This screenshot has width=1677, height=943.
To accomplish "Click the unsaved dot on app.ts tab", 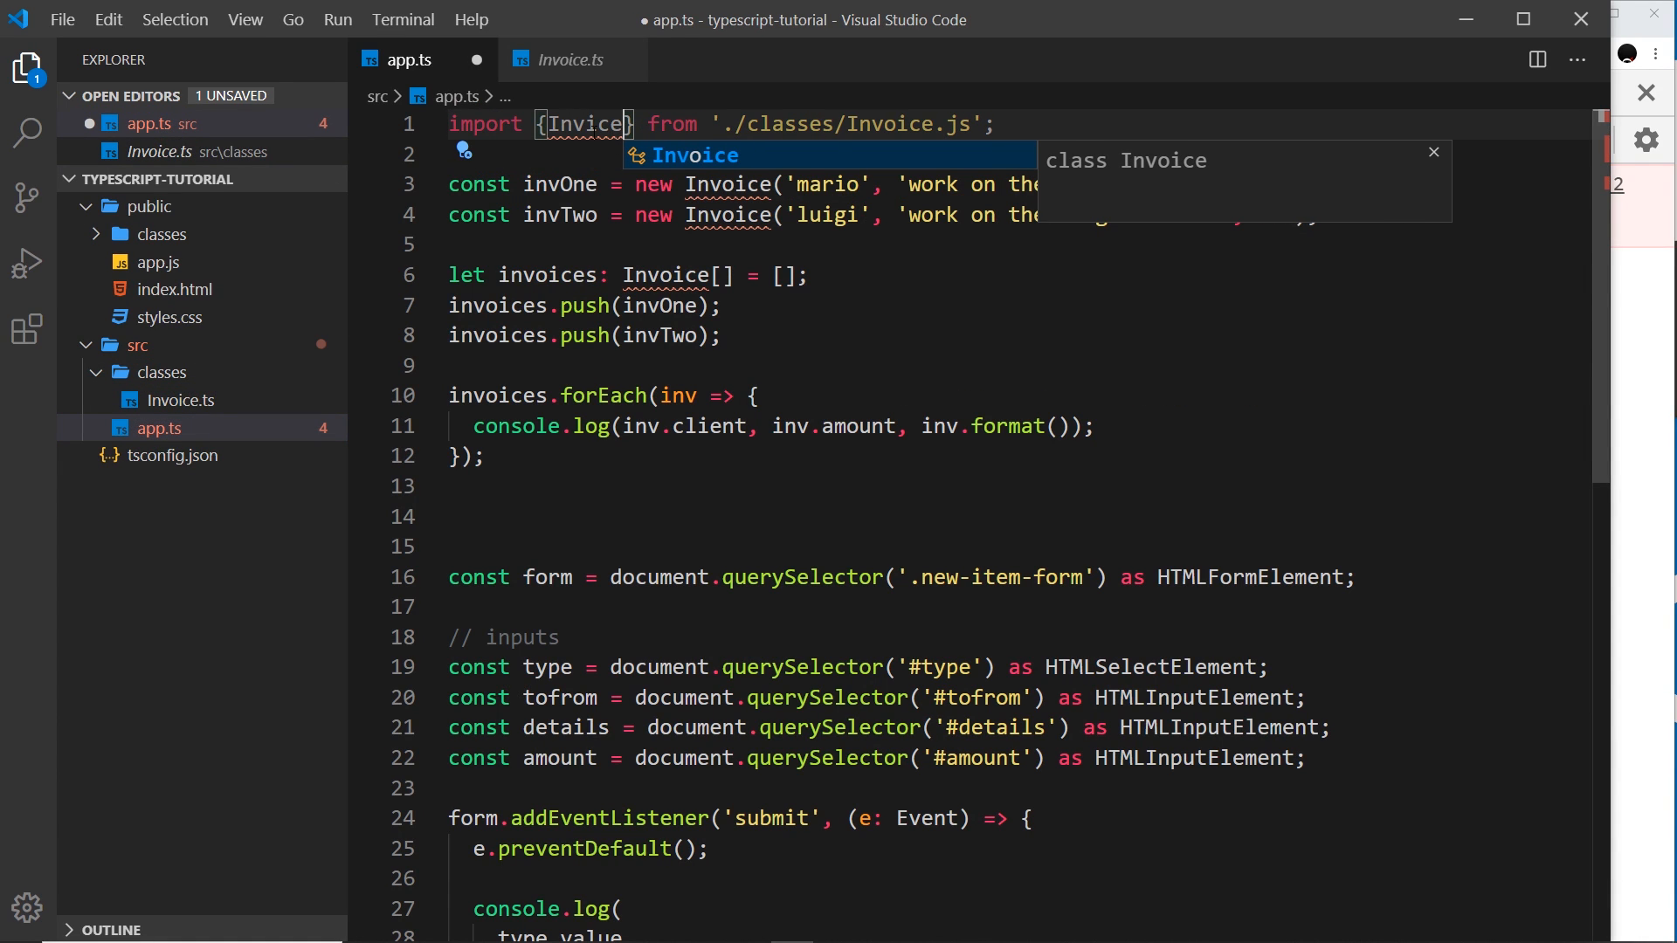I will point(477,59).
